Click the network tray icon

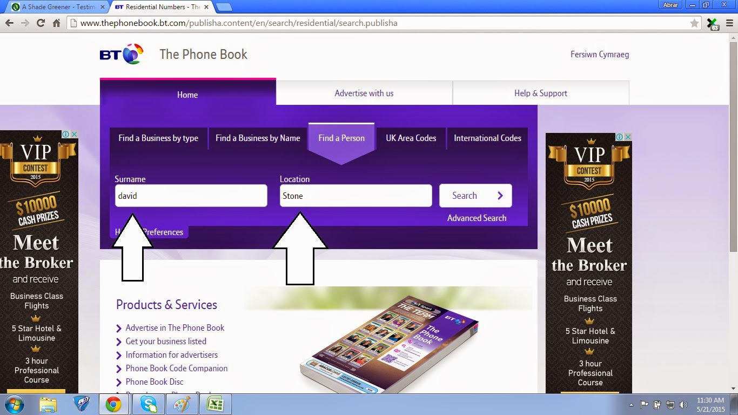(670, 405)
